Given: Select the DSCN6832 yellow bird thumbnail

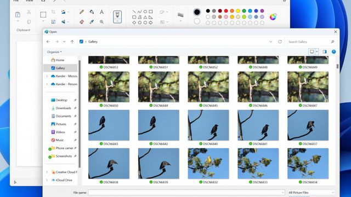Looking at the screenshot, I should click(208, 164).
